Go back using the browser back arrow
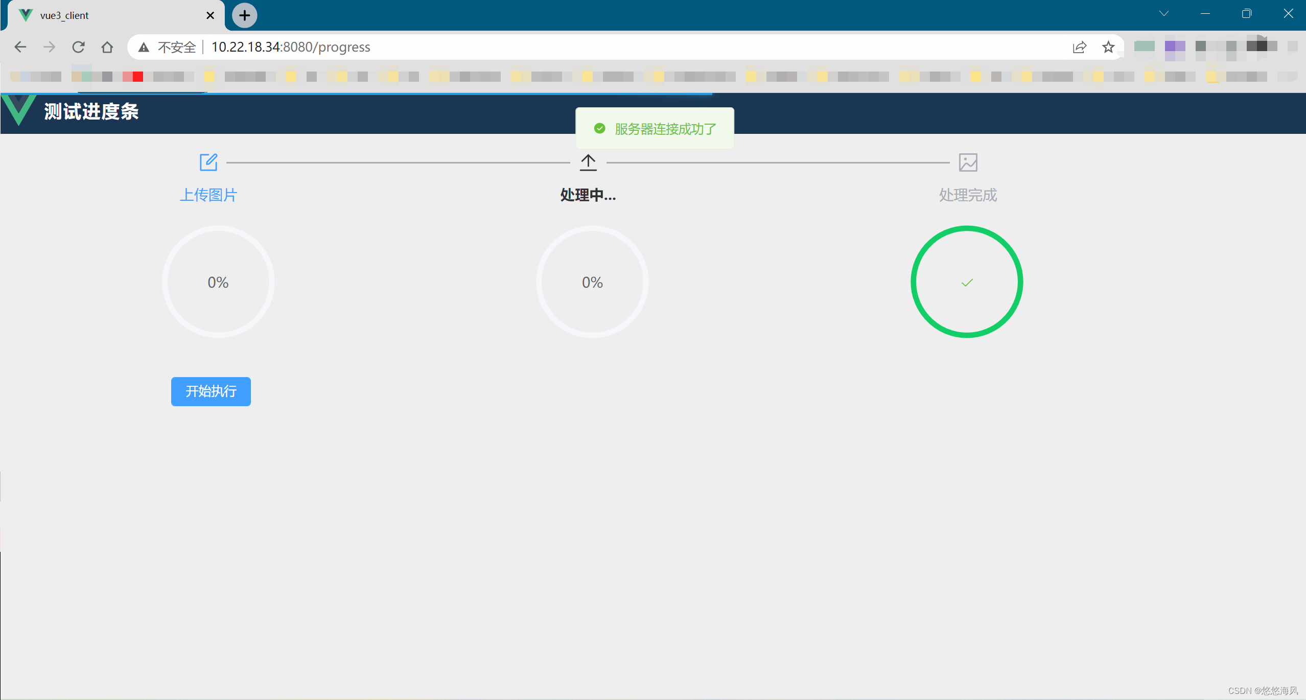The width and height of the screenshot is (1306, 700). pyautogui.click(x=20, y=47)
